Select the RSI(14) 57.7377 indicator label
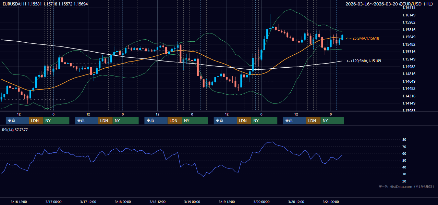The height and width of the screenshot is (205, 438). pyautogui.click(x=15, y=130)
